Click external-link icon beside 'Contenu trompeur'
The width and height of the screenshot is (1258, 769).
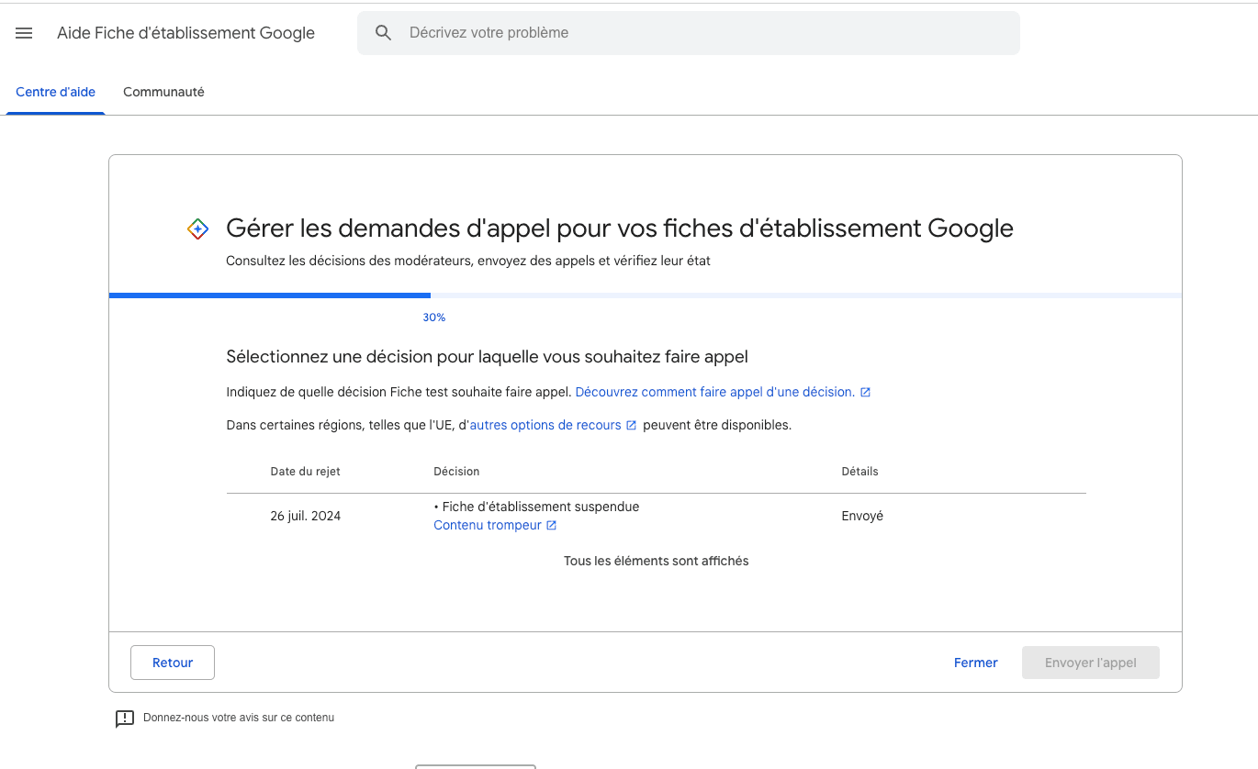tap(551, 526)
